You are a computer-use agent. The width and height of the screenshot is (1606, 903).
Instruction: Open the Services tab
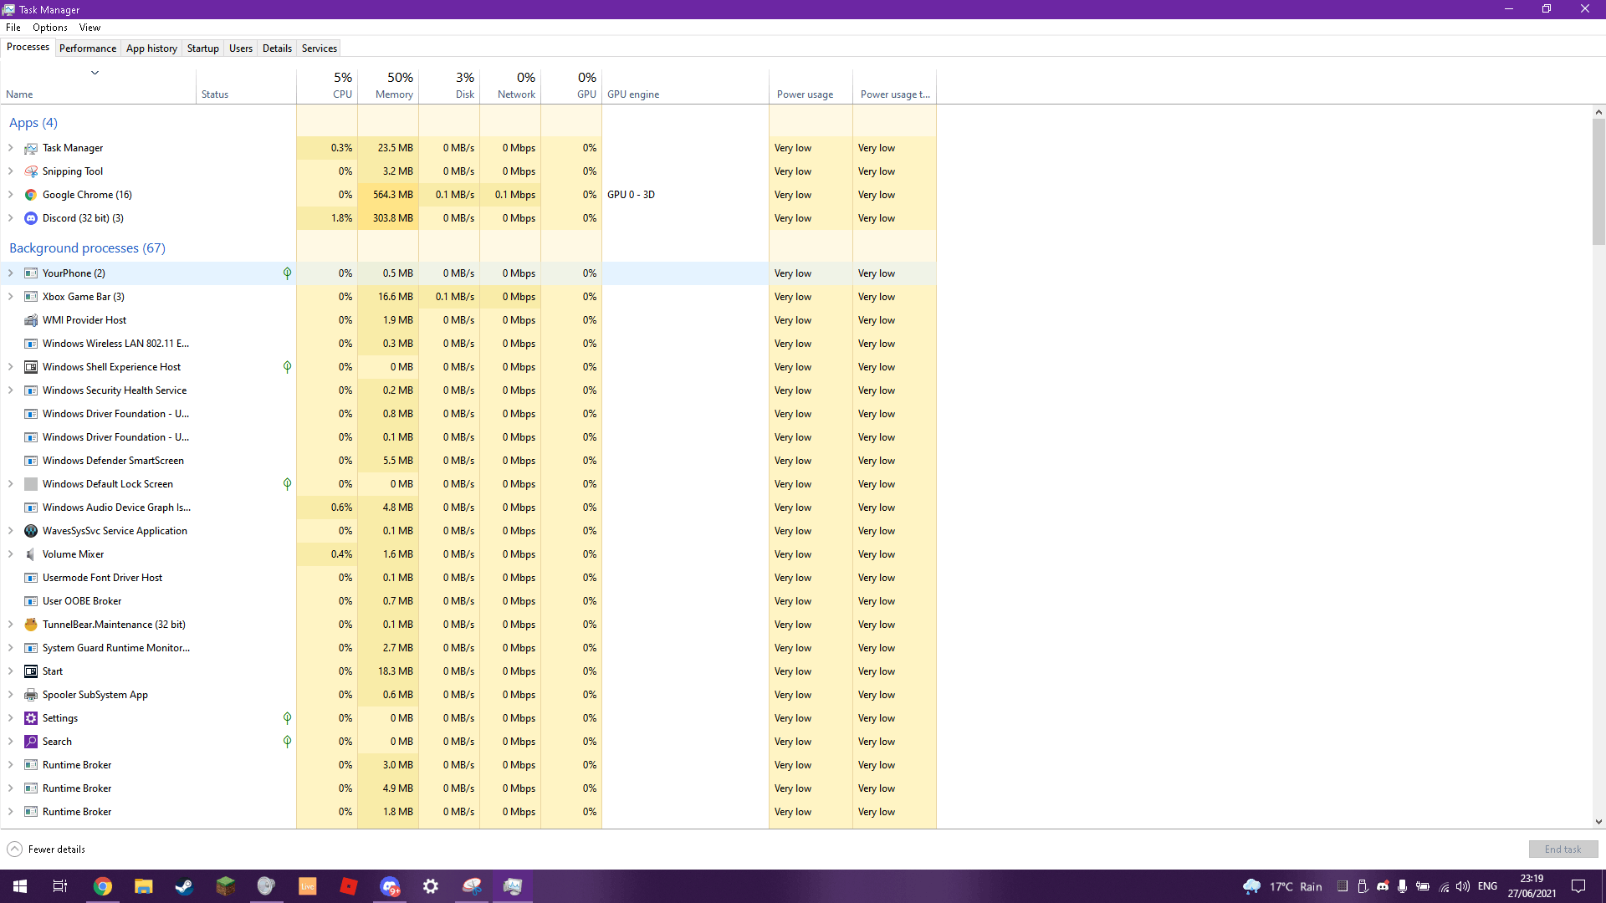[x=320, y=48]
